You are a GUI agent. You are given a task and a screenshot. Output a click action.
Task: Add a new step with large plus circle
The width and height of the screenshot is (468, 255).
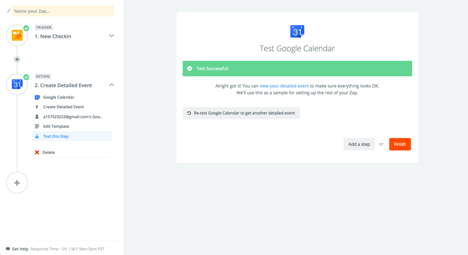point(17,183)
